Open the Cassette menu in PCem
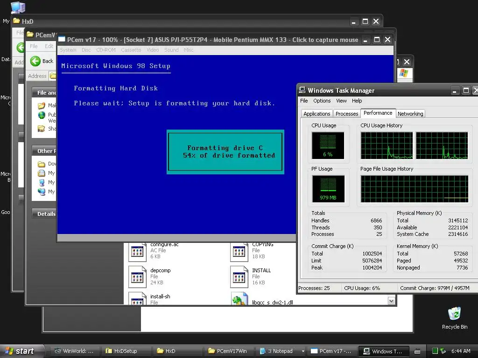This screenshot has width=478, height=358. pos(131,50)
